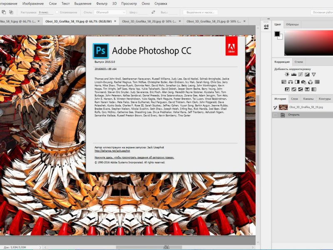Select the Oboi_3D_Grafika_58_19.jpg history snapshot thumbnail
Viewport: 333px width, 250px height.
283,107
